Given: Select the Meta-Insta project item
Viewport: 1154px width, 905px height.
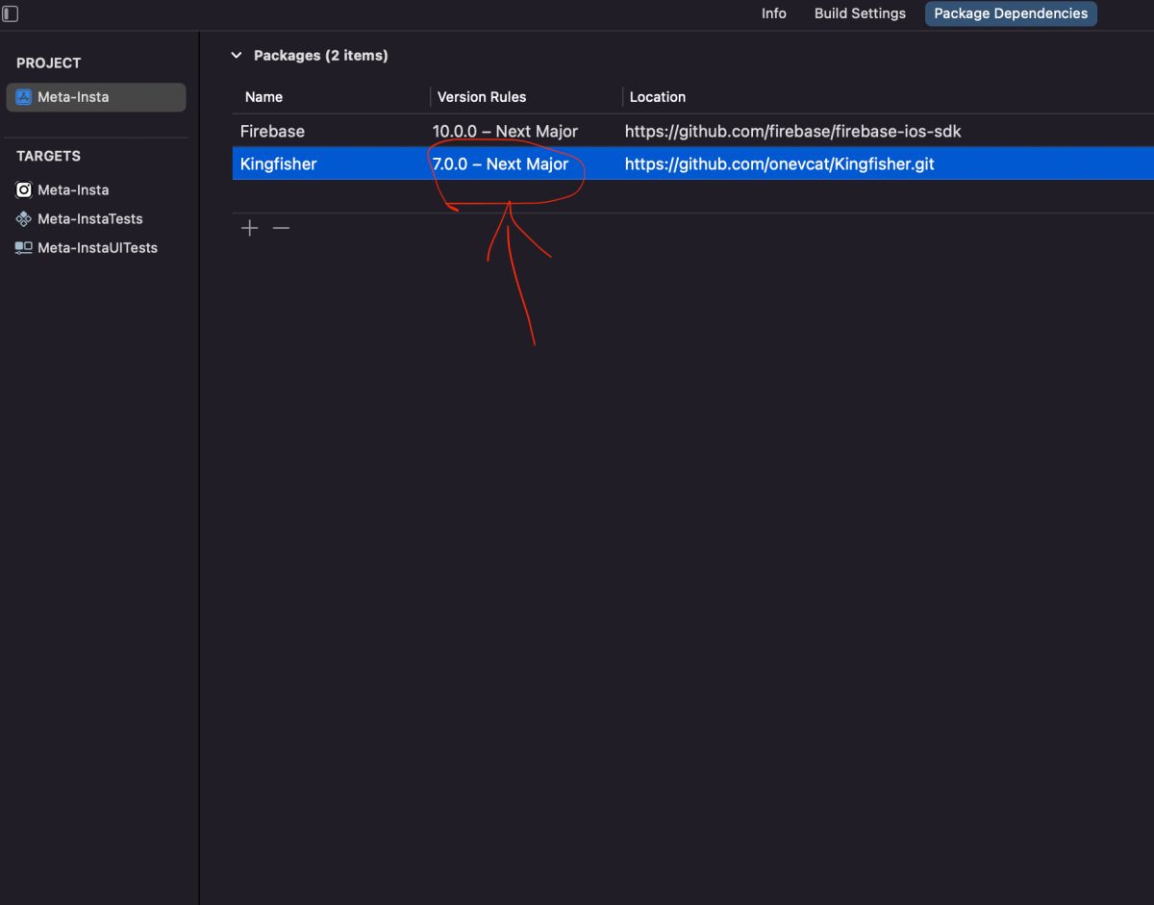Looking at the screenshot, I should 96,97.
